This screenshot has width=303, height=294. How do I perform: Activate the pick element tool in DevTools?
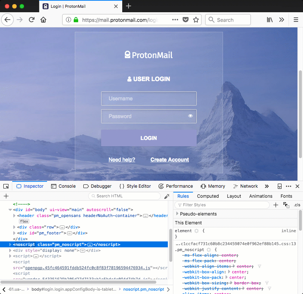(6, 186)
